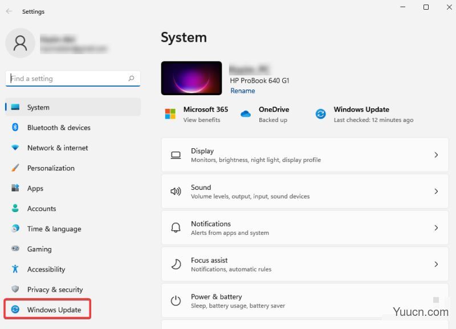Click the Focus assist moon icon
Screen dimensions: 456x329
tap(176, 264)
